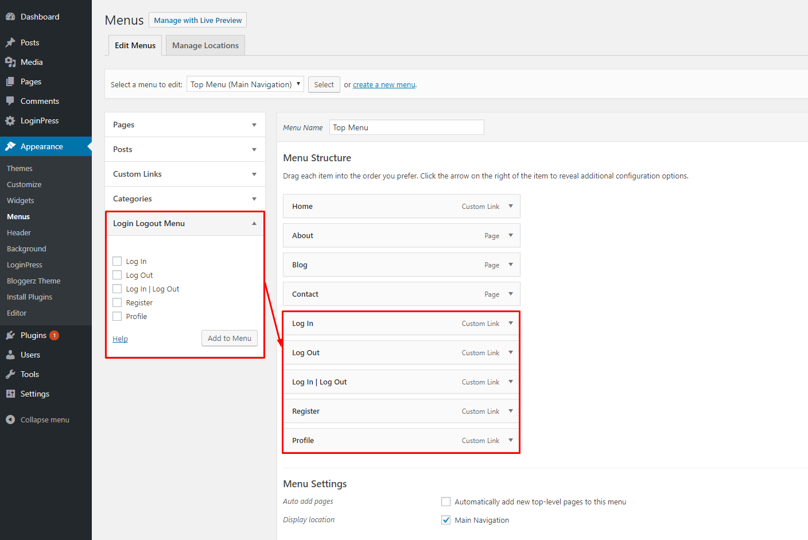Uncheck the Main Navigation display location

446,520
